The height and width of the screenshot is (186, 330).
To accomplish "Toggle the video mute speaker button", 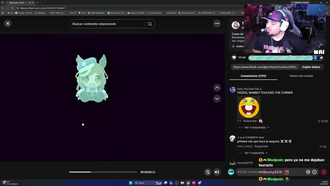I will (217, 172).
